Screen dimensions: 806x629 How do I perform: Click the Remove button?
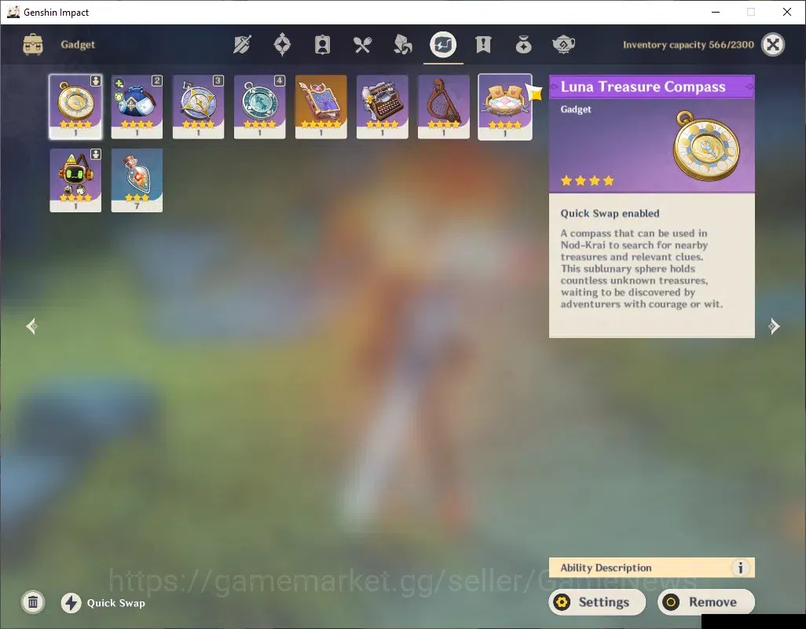[x=705, y=602]
